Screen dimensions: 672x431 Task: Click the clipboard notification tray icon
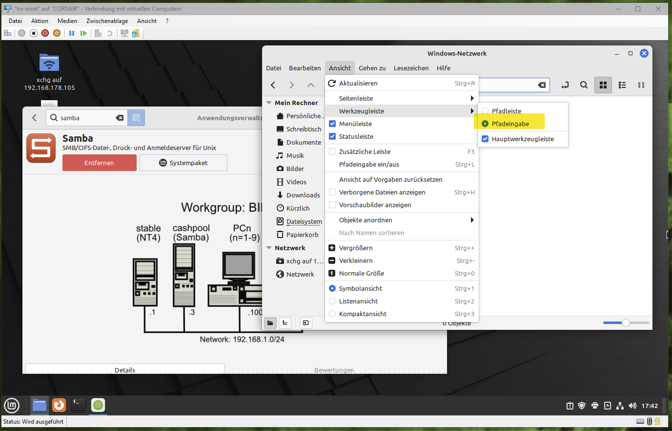pyautogui.click(x=570, y=406)
